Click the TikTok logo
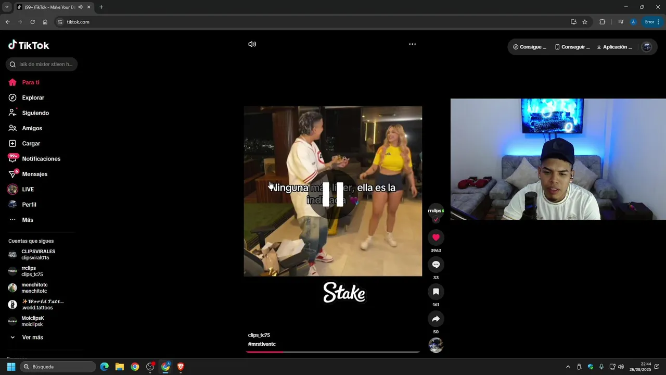This screenshot has height=375, width=666. [x=29, y=45]
